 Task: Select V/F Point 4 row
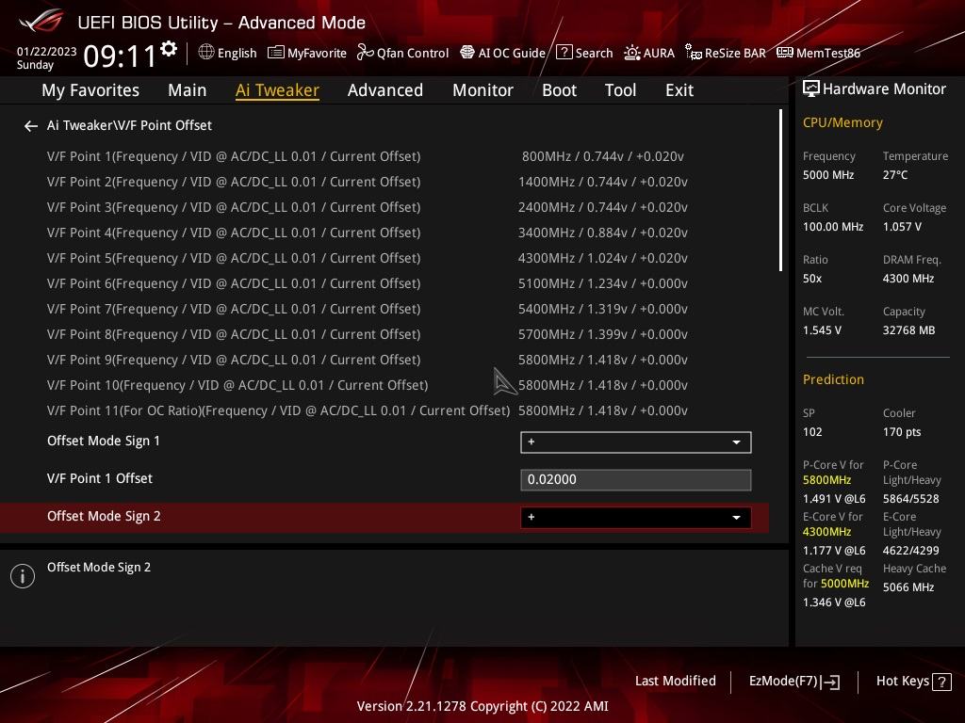[384, 233]
